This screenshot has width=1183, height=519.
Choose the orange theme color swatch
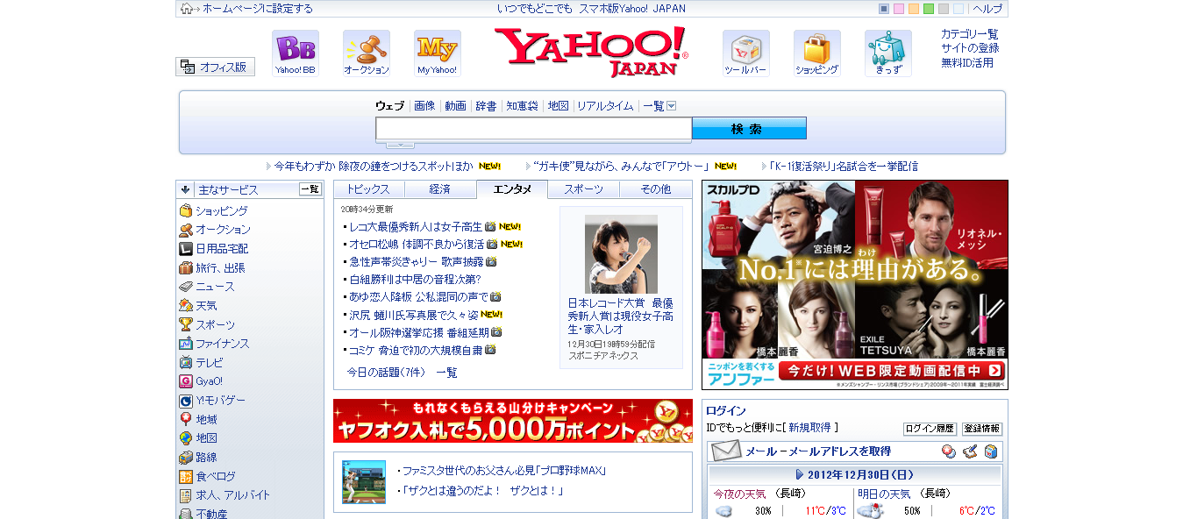point(914,9)
